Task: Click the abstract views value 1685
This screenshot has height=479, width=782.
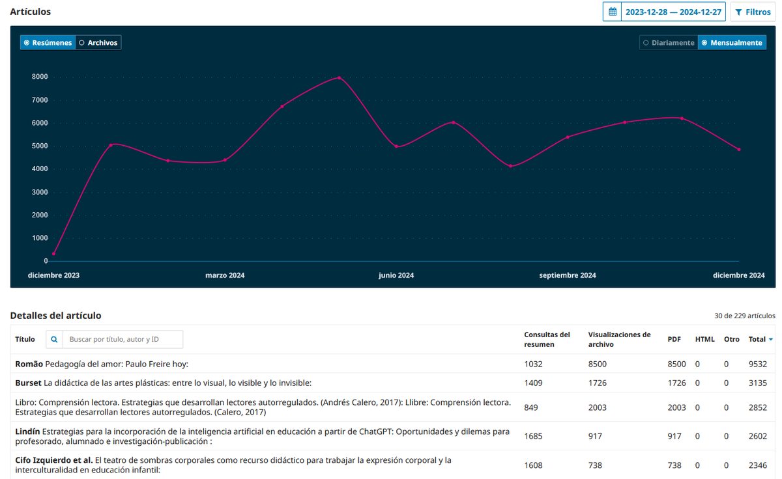Action: (x=533, y=436)
